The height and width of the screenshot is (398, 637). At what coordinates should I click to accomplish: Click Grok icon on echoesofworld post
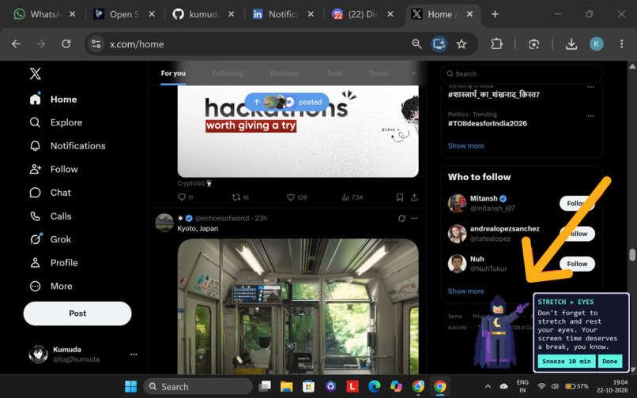(401, 218)
